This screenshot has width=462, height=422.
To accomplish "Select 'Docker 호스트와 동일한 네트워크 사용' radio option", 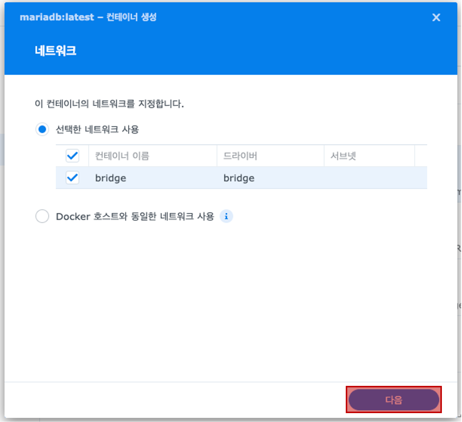I will pos(42,216).
